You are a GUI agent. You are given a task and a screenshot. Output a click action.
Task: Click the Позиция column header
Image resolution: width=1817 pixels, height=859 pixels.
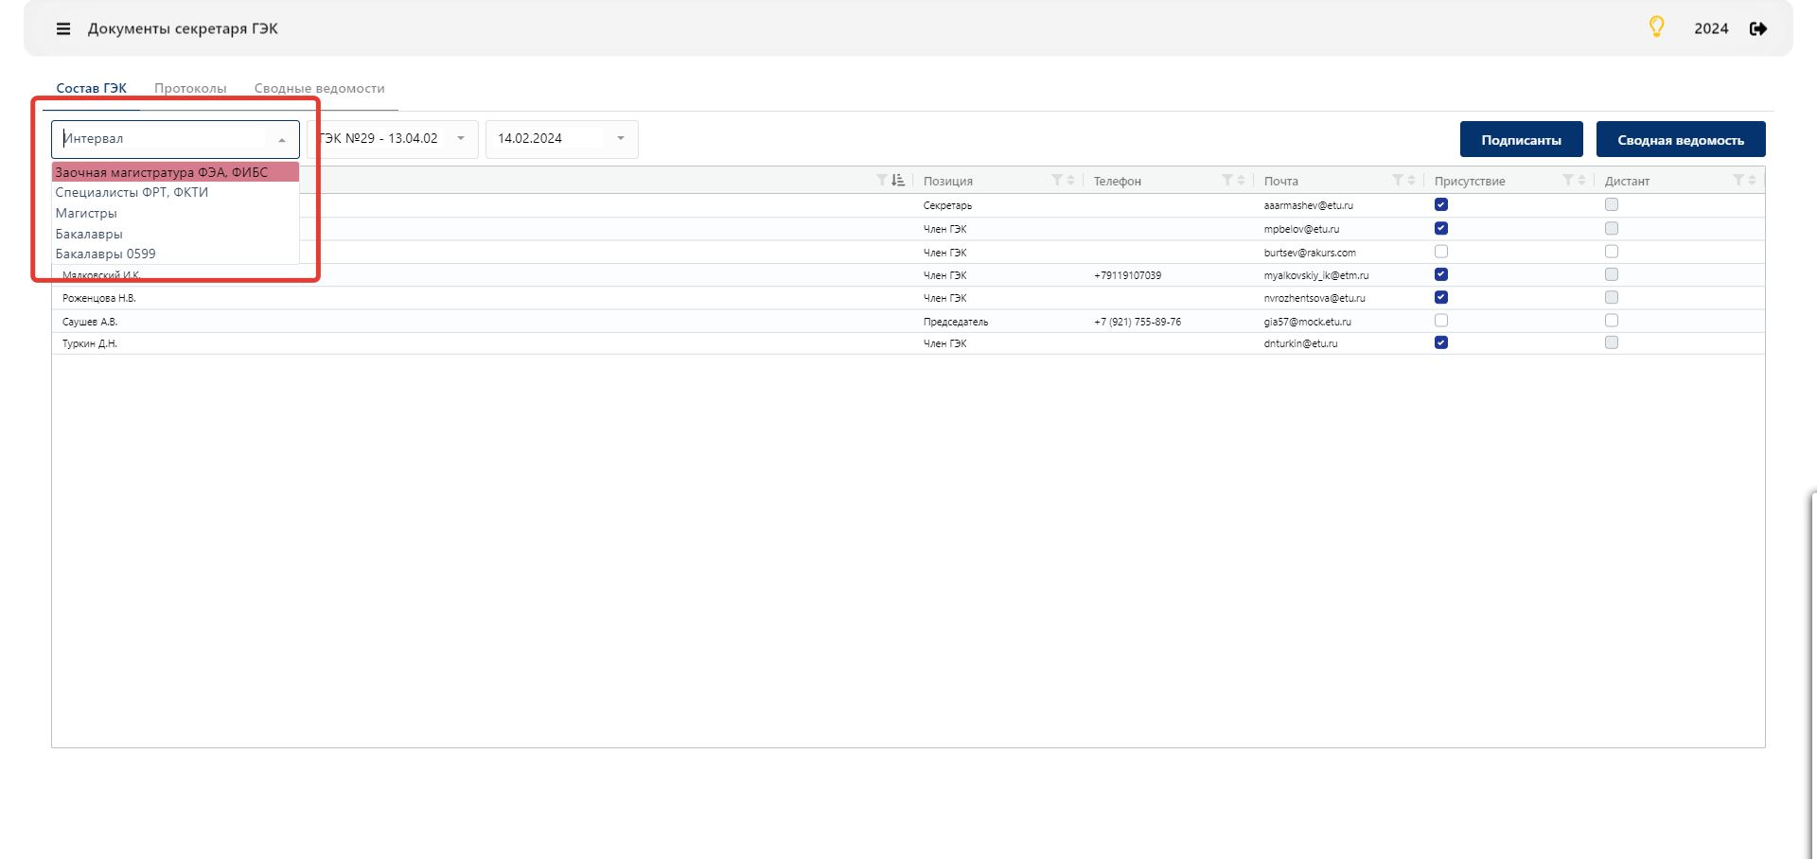click(948, 181)
